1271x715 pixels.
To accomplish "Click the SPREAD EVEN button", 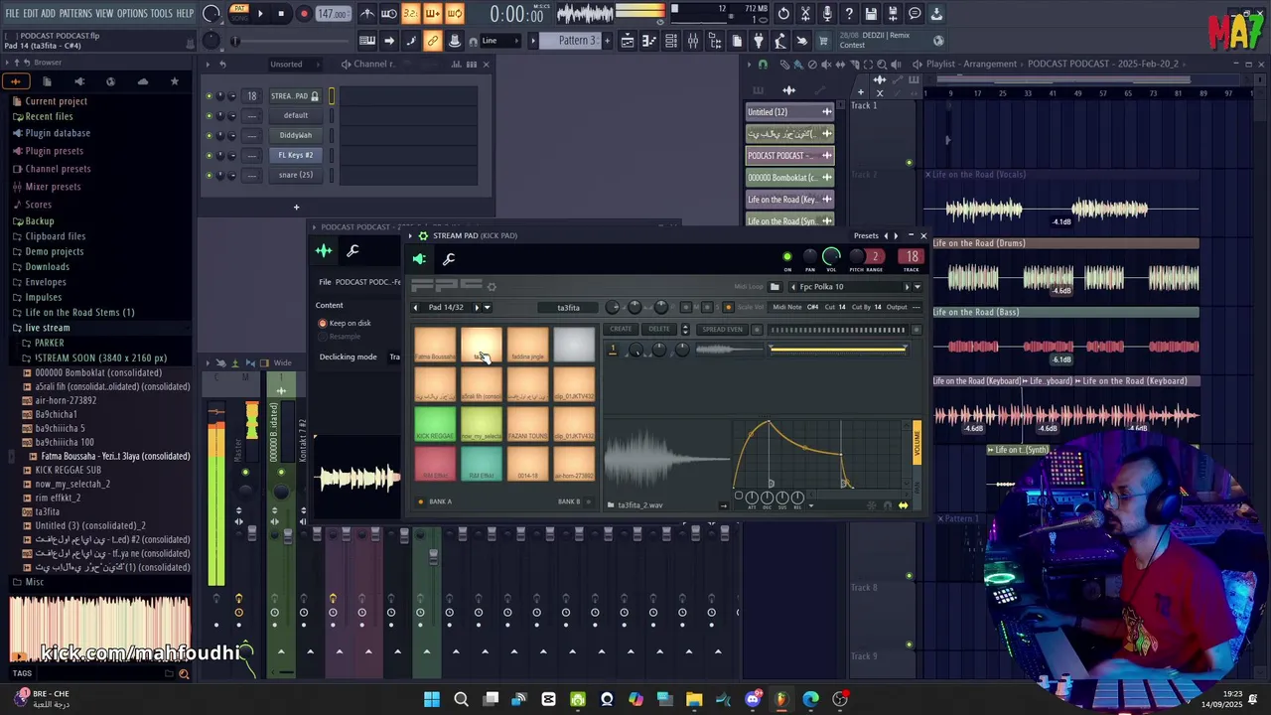I will 722,330.
